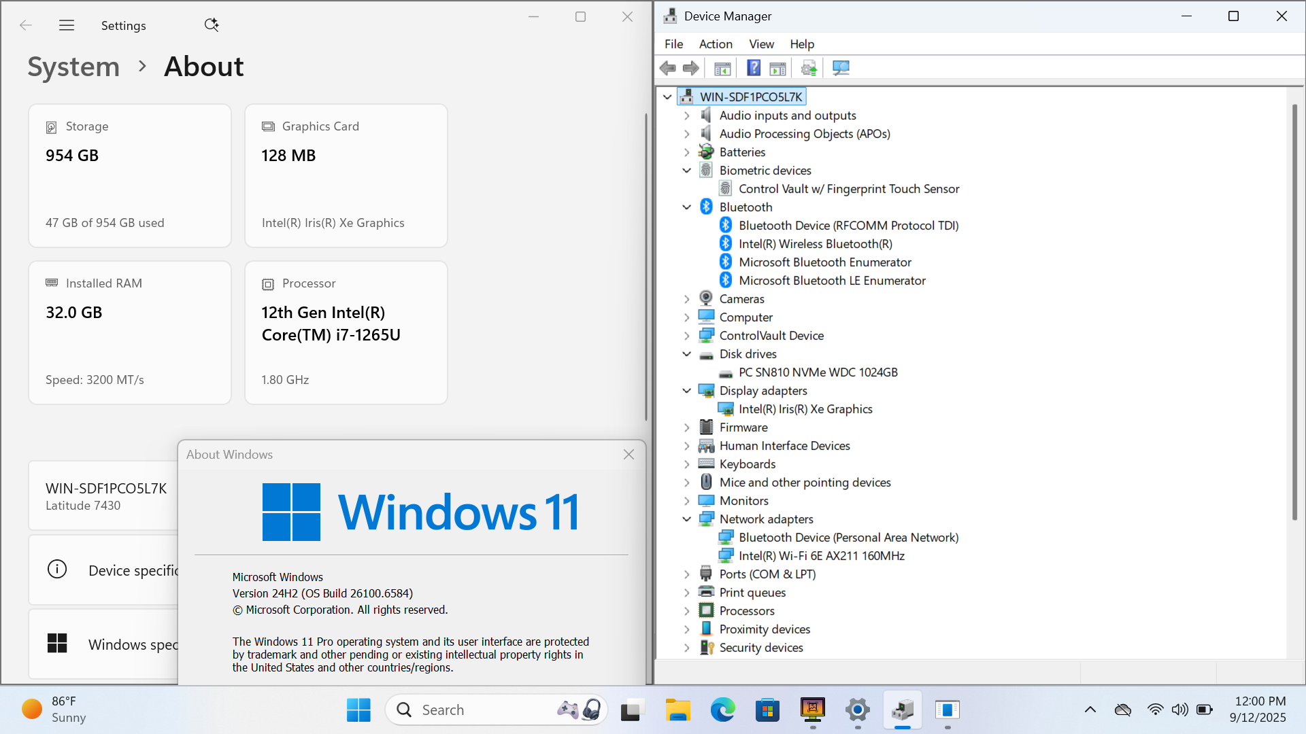Open the weather widget showing 86°F Sunny

click(54, 710)
